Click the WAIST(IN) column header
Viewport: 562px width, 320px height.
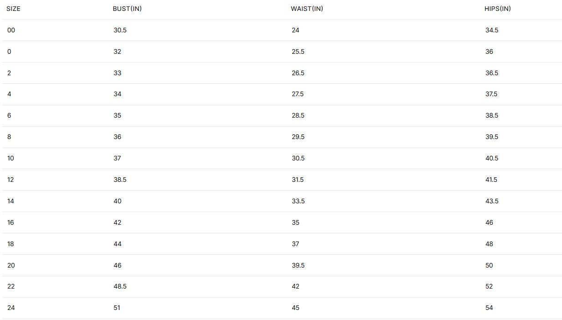(x=307, y=9)
